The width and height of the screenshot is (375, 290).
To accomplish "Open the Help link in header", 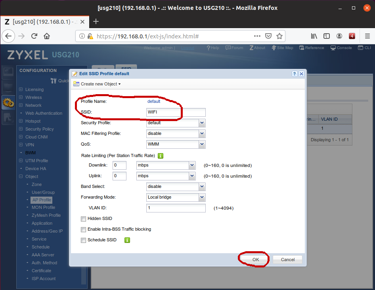I will 213,48.
